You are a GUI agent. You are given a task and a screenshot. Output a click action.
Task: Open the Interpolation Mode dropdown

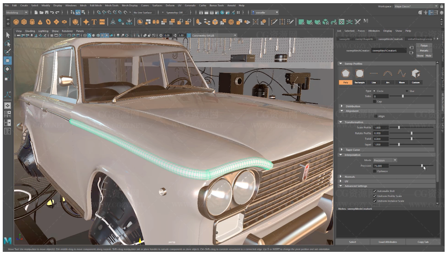[385, 160]
